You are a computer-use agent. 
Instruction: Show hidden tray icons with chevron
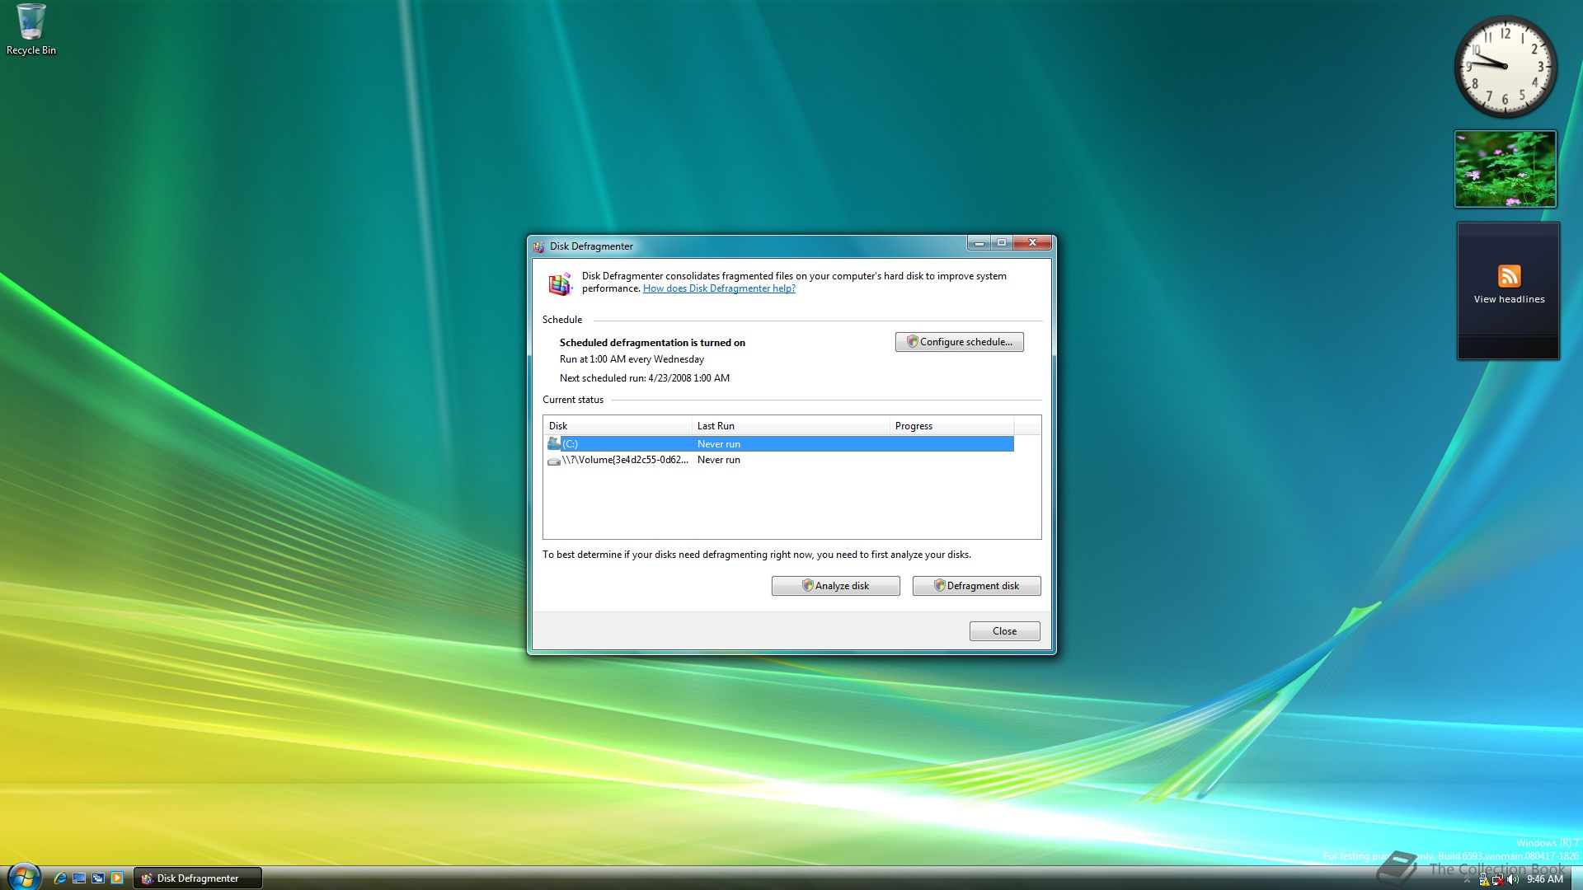(1467, 879)
